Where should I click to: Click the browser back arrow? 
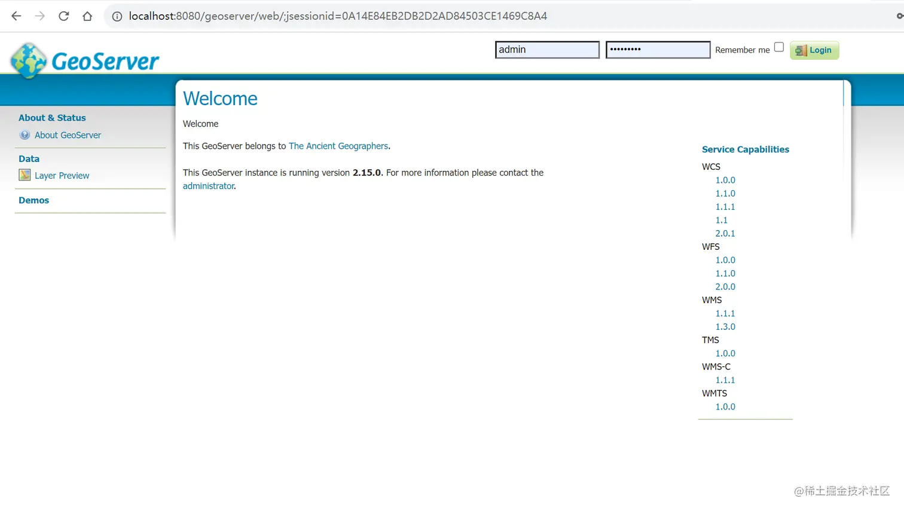16,16
